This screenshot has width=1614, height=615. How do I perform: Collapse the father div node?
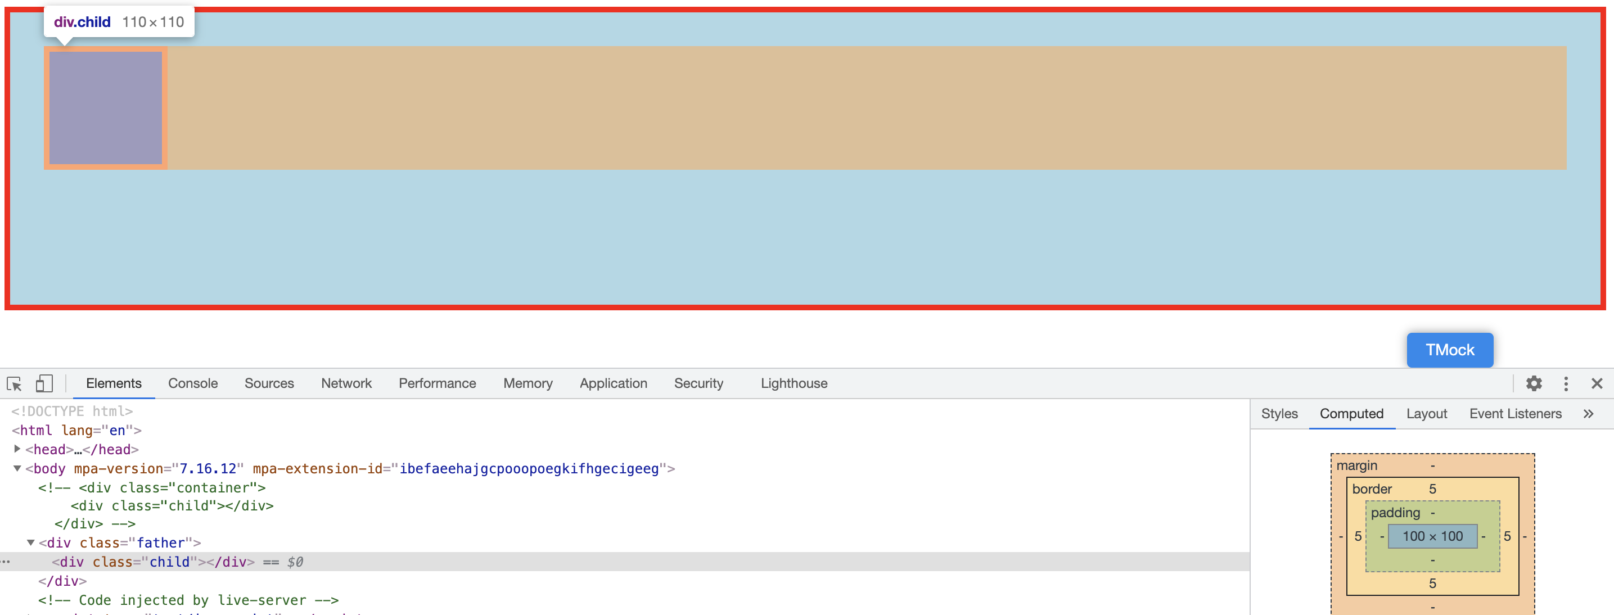(31, 542)
